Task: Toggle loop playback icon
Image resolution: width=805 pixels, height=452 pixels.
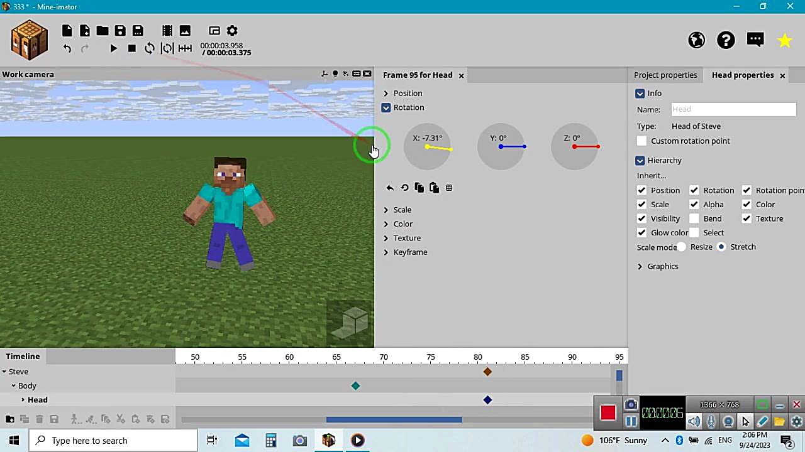Action: (x=149, y=48)
